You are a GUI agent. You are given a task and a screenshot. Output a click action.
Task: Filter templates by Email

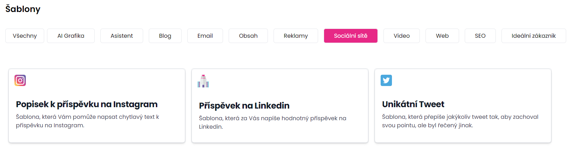(205, 36)
